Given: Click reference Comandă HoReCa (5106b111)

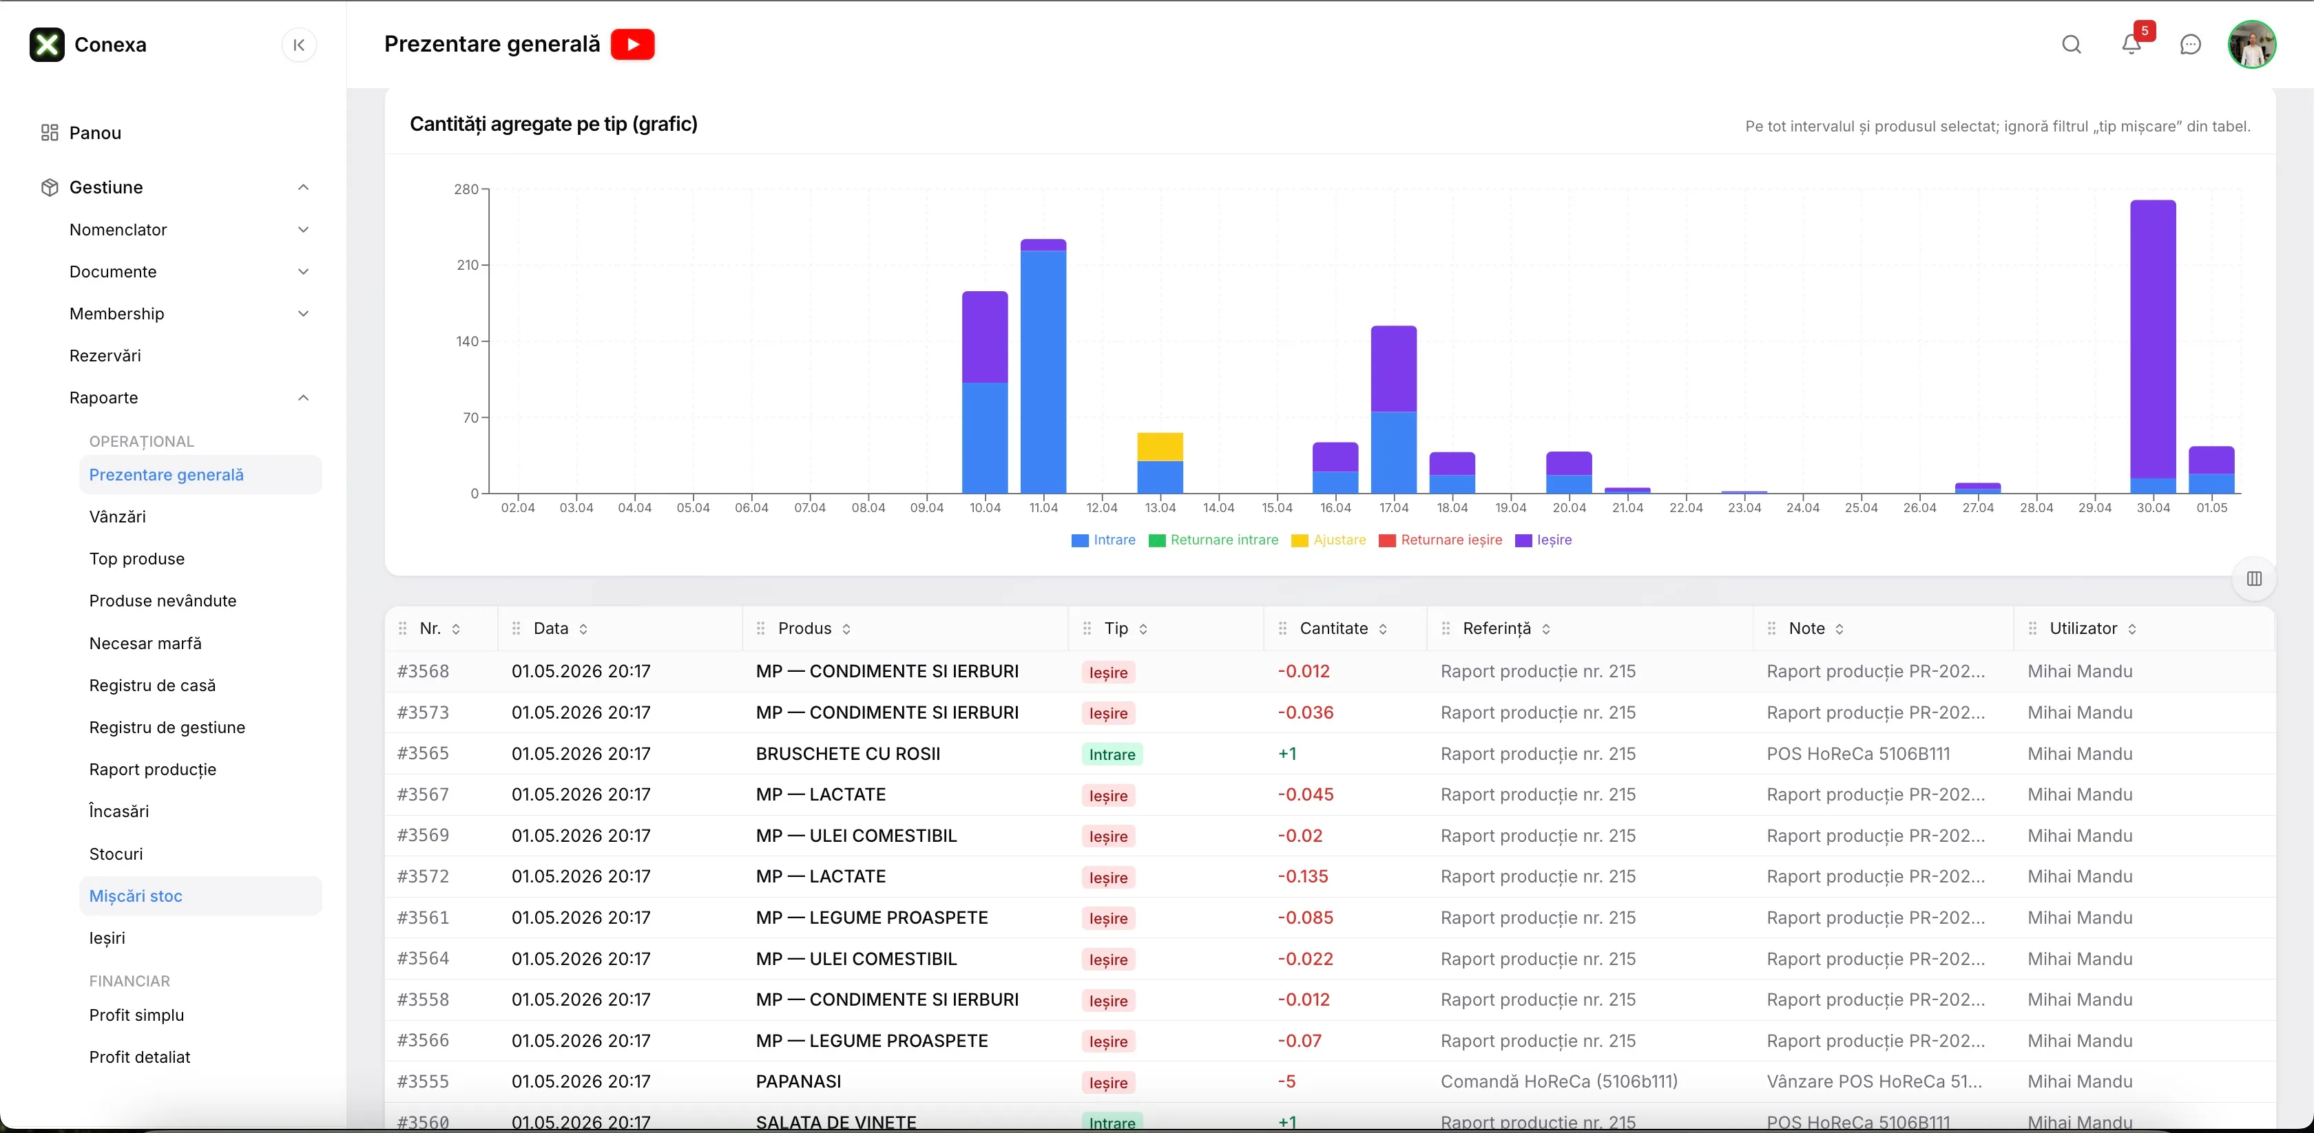Looking at the screenshot, I should (1559, 1082).
